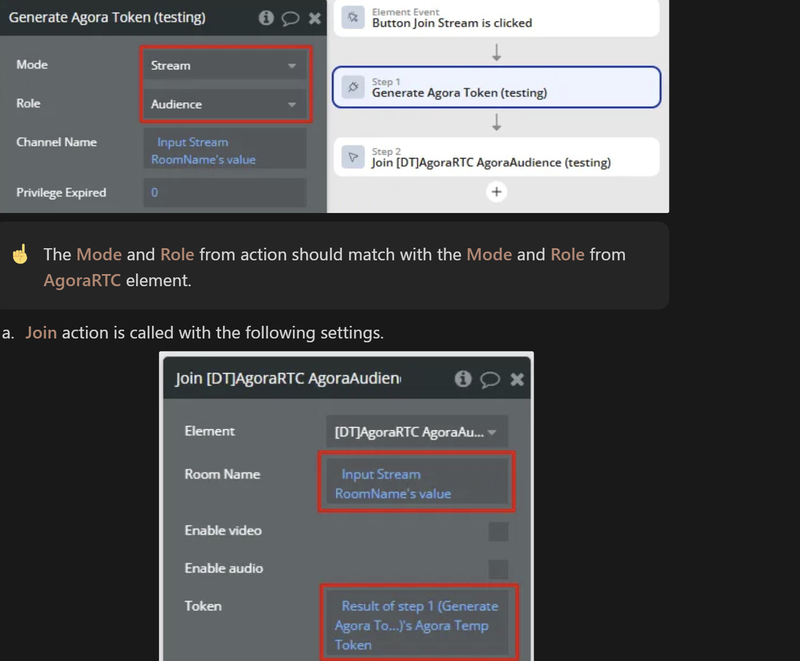Click the pointer icon on Step 2
The height and width of the screenshot is (661, 800).
point(353,157)
